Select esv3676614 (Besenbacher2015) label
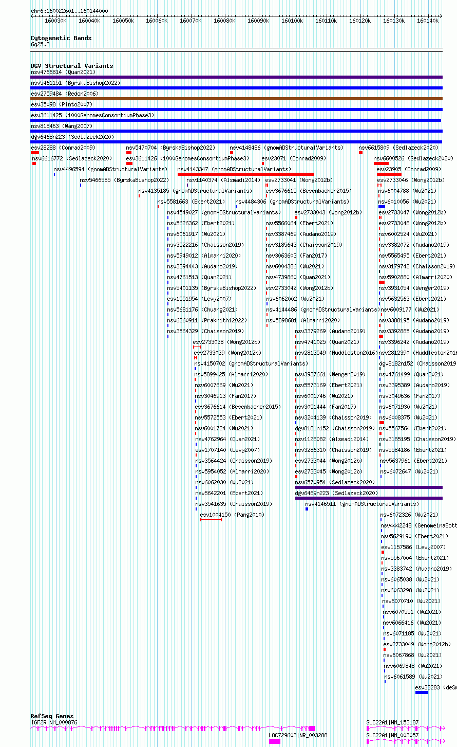457x747 pixels. [238, 407]
